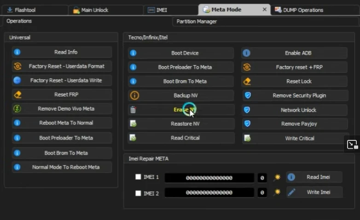Image resolution: width=360 pixels, height=220 pixels.
Task: Click trash icon beside Erase NV
Action: tap(133, 110)
